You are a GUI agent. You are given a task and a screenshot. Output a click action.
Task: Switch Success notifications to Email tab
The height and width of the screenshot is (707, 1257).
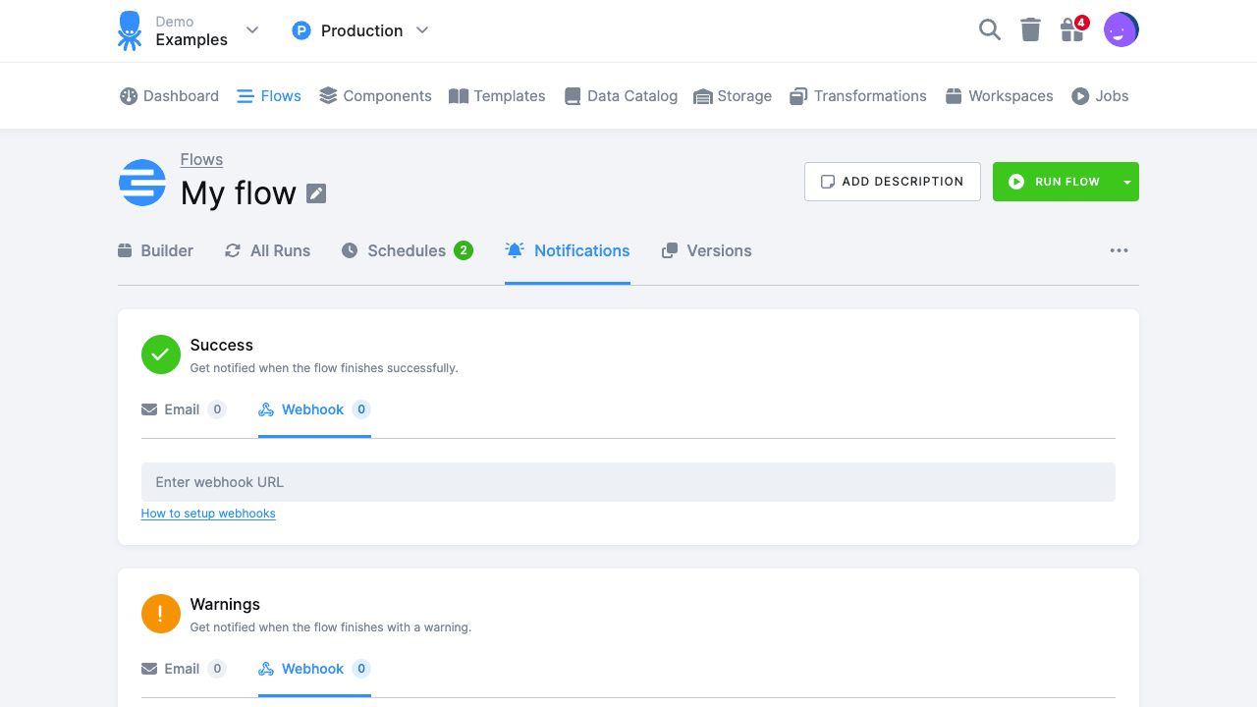click(x=183, y=409)
